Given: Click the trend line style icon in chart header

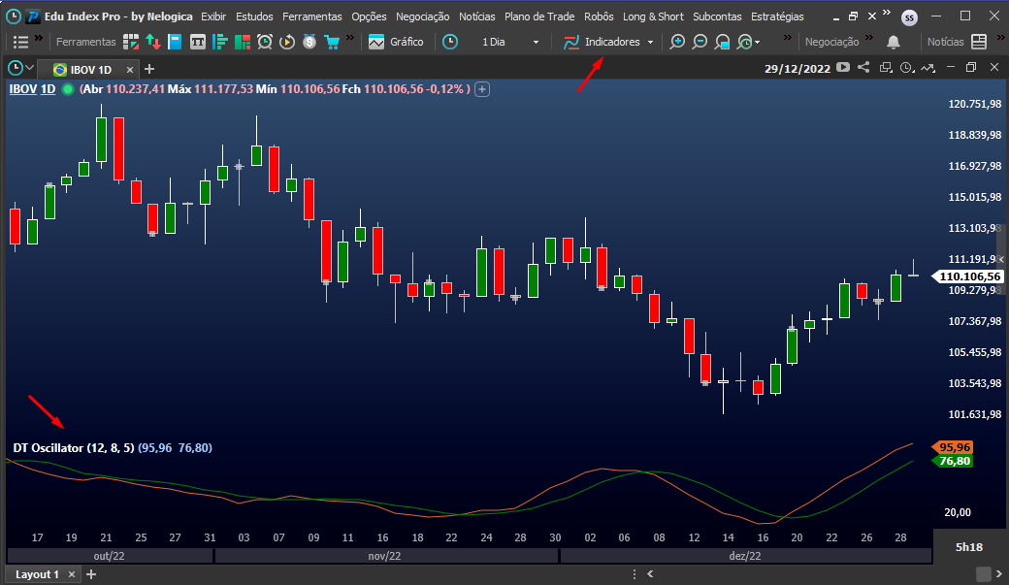Looking at the screenshot, I should tap(928, 68).
